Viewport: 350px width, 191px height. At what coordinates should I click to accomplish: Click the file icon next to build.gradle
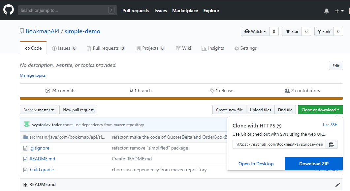click(x=26, y=170)
